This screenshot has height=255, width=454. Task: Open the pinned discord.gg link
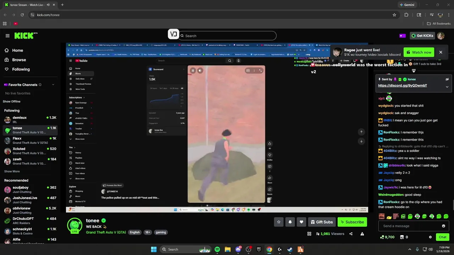402,86
